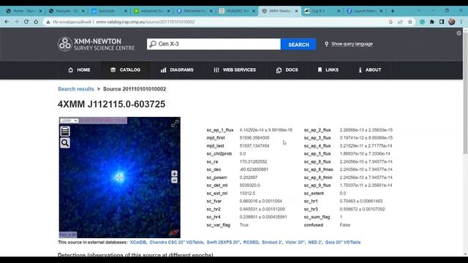Screen dimensions: 468x263
Task: Click the Cen X-3 search input field
Action: pos(214,44)
